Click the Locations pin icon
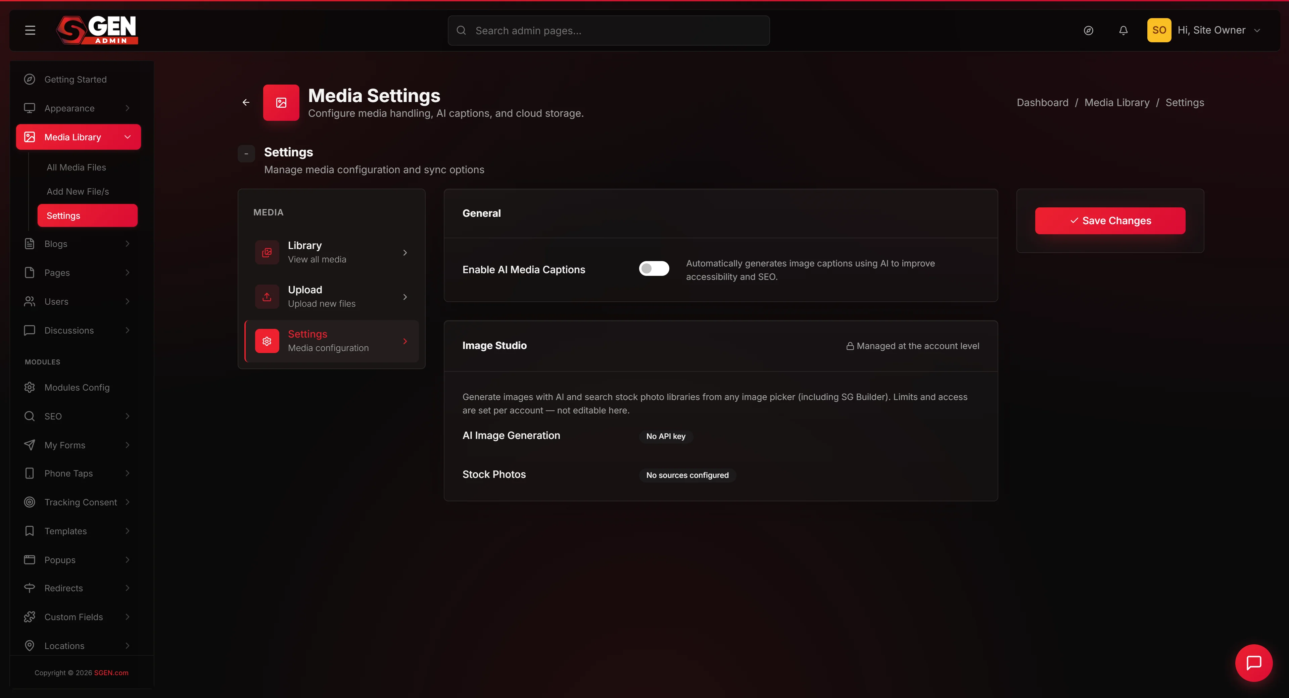 point(30,645)
